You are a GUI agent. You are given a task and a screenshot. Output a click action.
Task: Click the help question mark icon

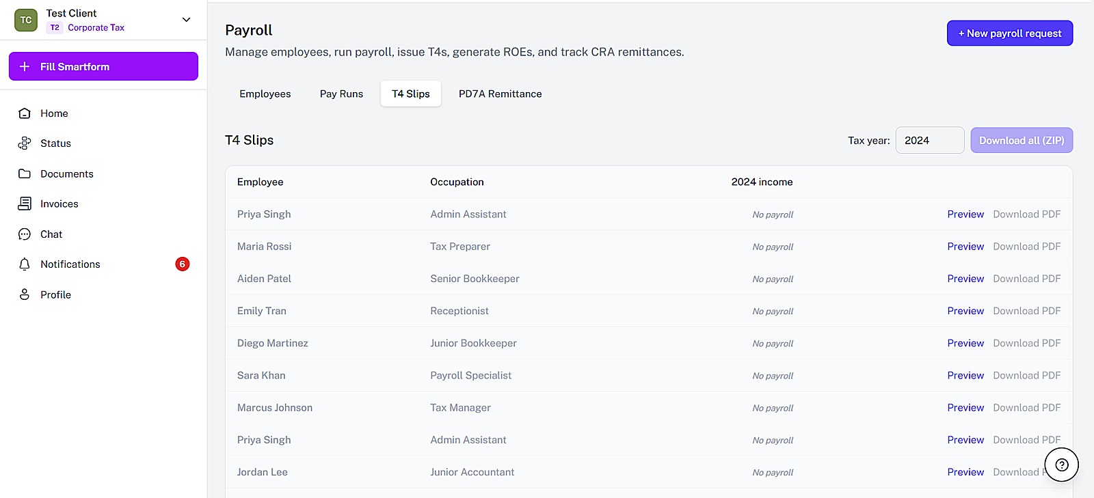(1061, 465)
